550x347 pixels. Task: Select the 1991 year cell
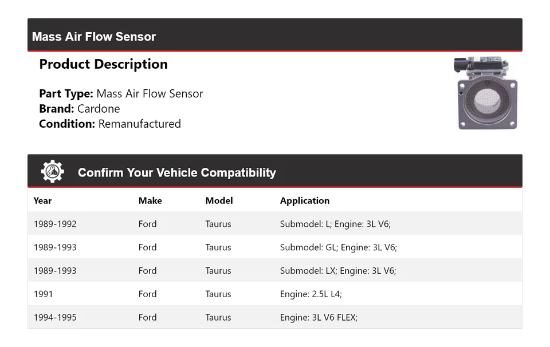[x=43, y=294]
